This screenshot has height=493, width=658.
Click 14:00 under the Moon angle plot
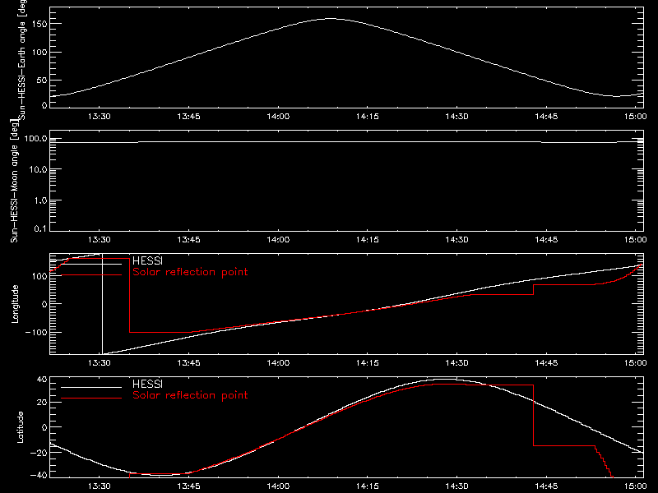278,240
